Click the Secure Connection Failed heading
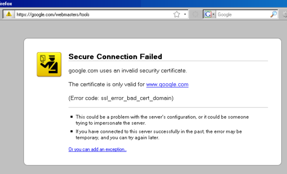 click(115, 56)
